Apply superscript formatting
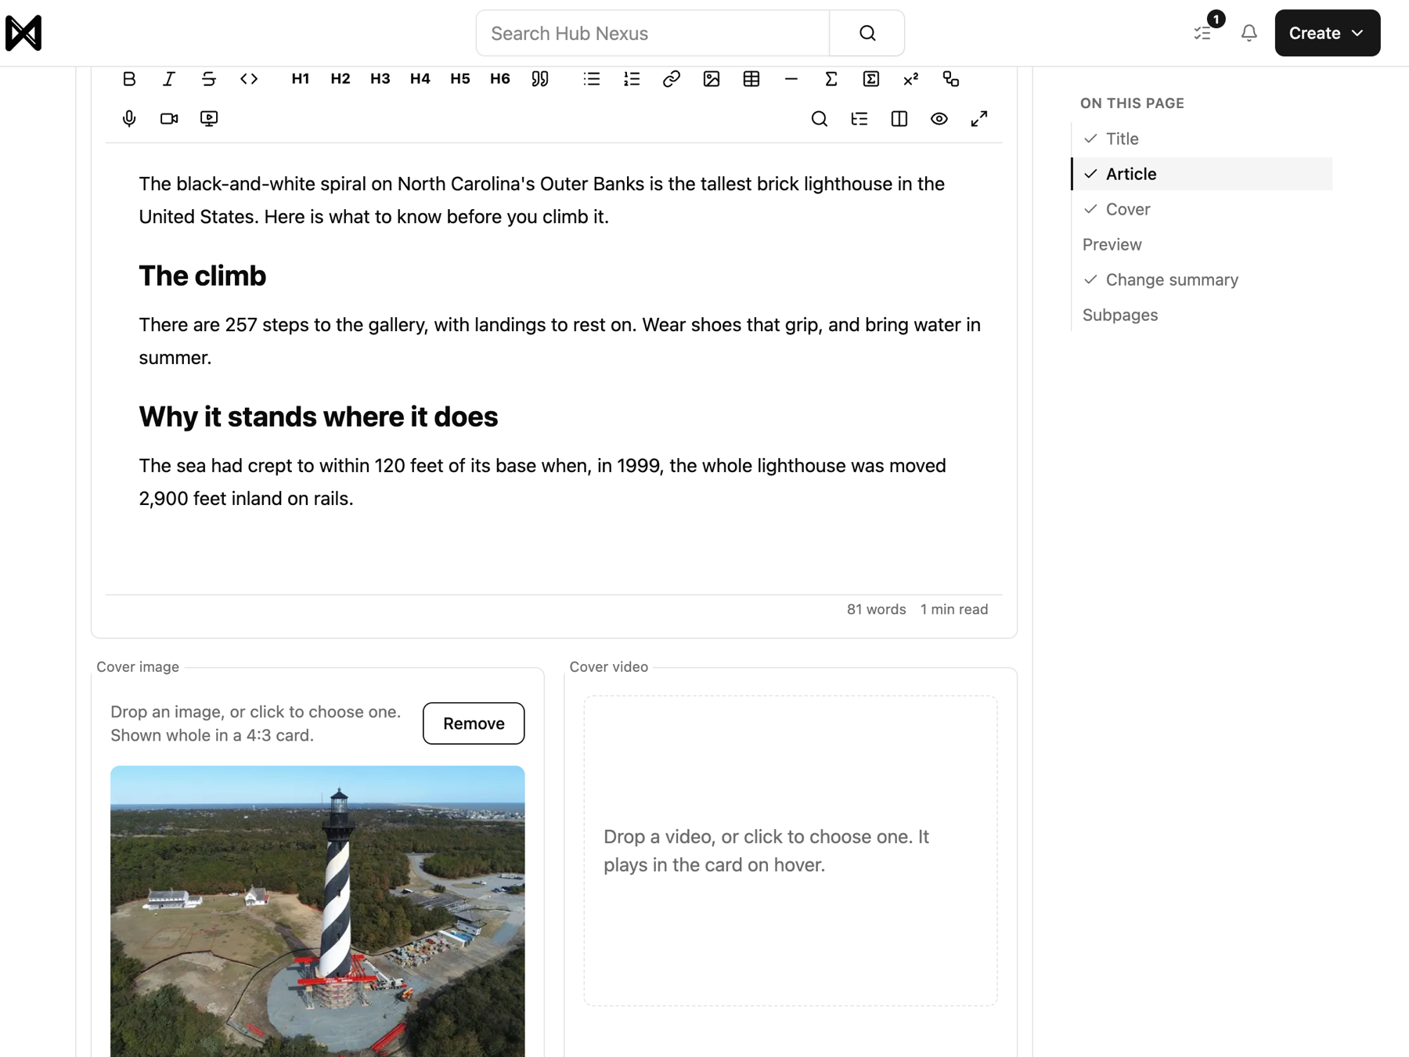1409x1057 pixels. pyautogui.click(x=911, y=79)
